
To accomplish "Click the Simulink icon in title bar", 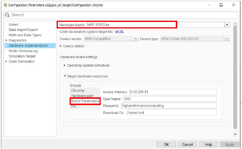I will pyautogui.click(x=5, y=5).
